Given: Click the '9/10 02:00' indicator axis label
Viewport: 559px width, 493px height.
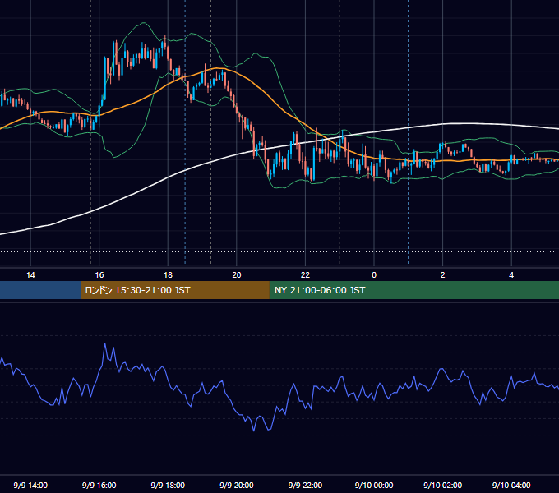Looking at the screenshot, I should pyautogui.click(x=443, y=485).
